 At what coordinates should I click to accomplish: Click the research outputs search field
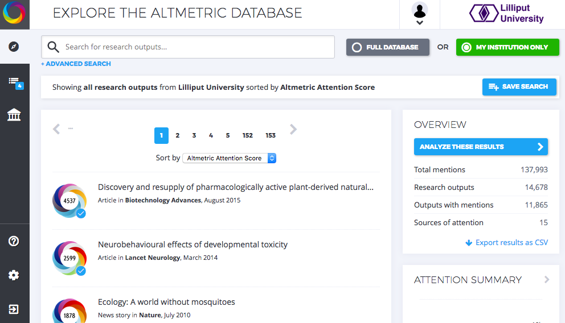[188, 47]
